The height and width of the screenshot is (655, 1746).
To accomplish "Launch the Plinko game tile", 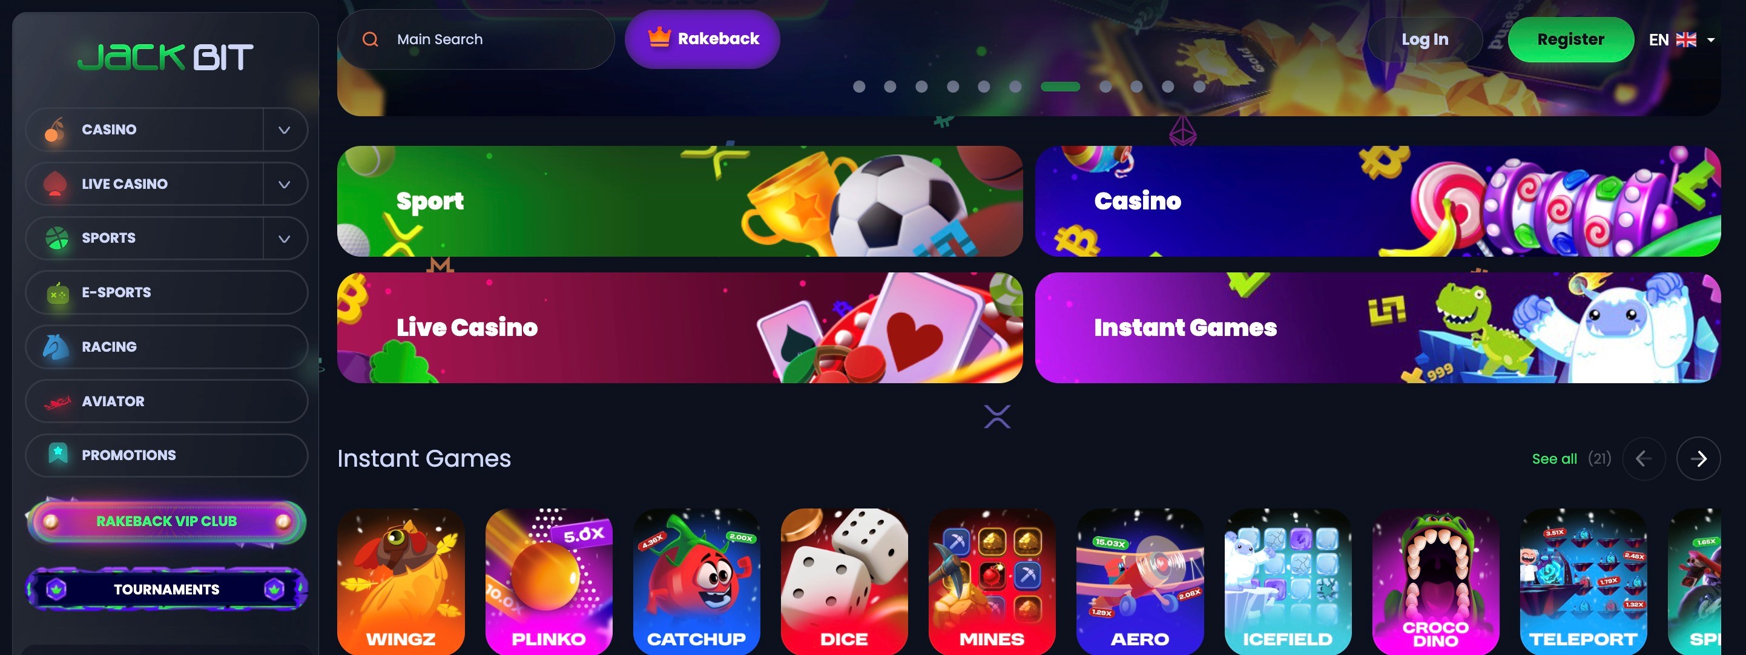I will click(549, 581).
